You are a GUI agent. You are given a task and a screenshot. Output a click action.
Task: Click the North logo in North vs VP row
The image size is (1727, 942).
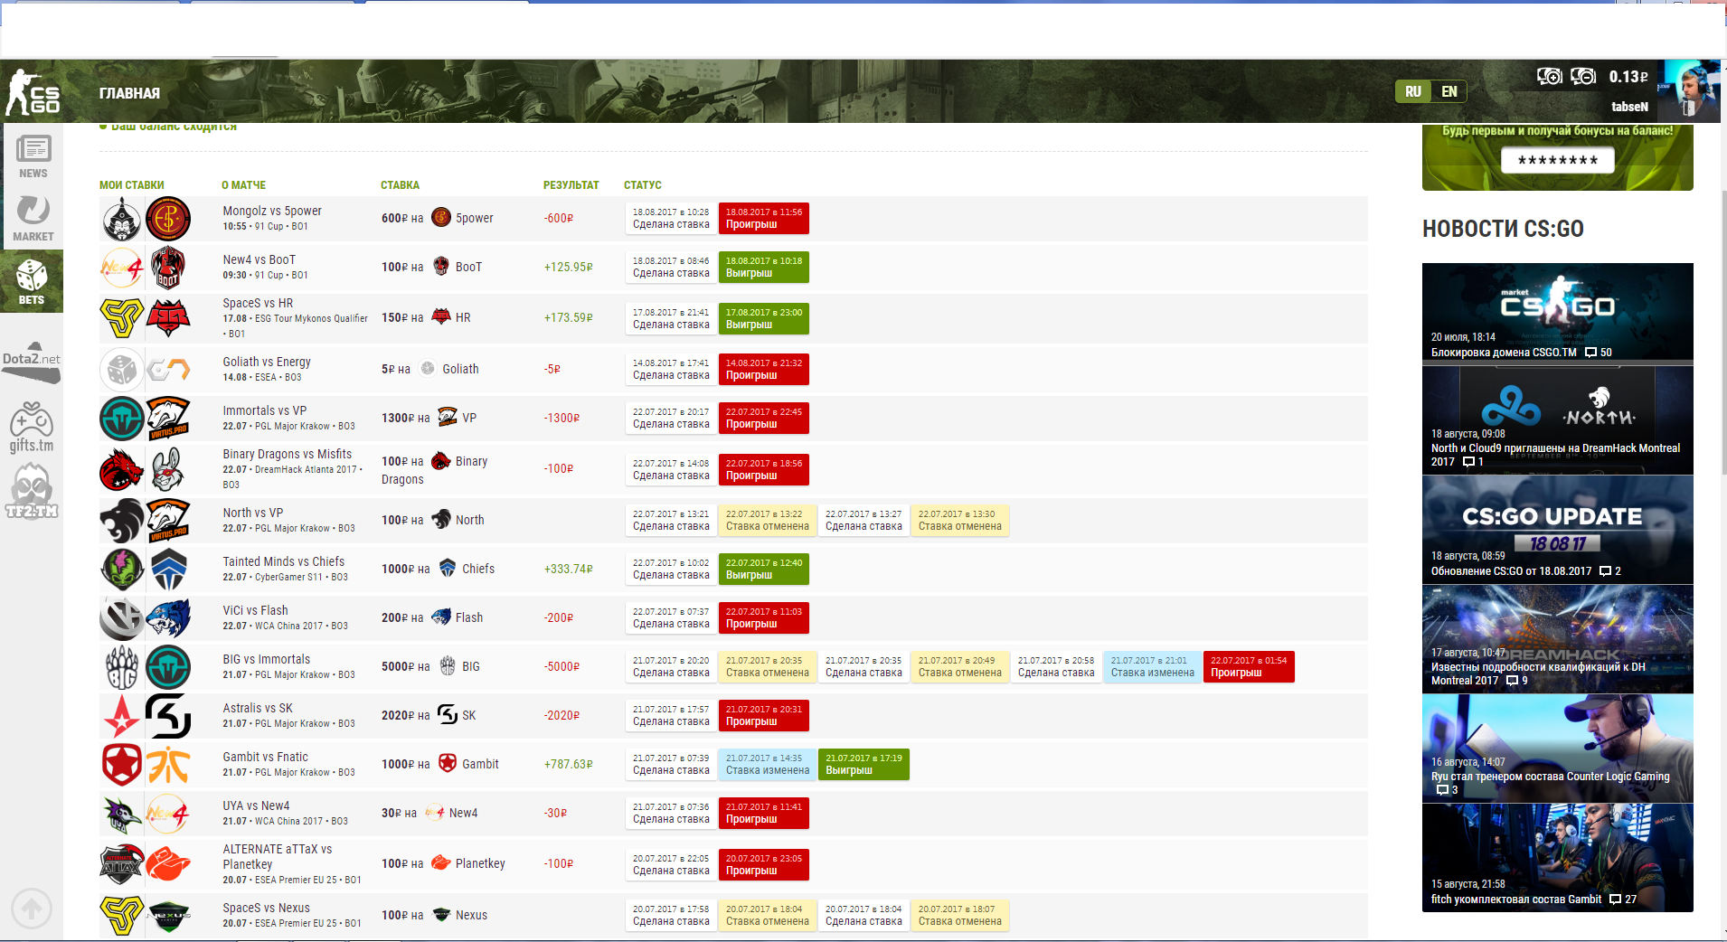click(x=122, y=521)
